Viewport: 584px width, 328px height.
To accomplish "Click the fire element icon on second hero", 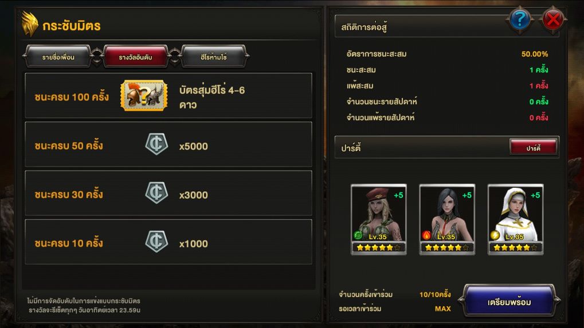I will coord(426,235).
